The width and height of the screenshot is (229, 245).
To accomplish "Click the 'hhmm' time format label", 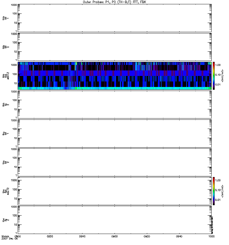I will click(x=5, y=236).
